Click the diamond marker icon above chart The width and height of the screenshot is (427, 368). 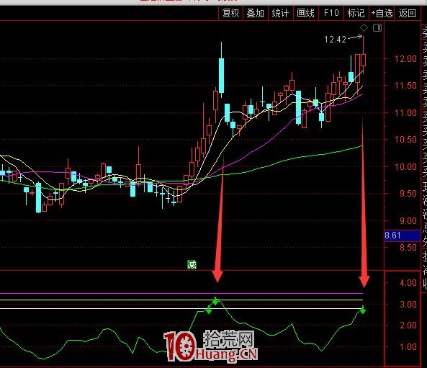[x=364, y=28]
